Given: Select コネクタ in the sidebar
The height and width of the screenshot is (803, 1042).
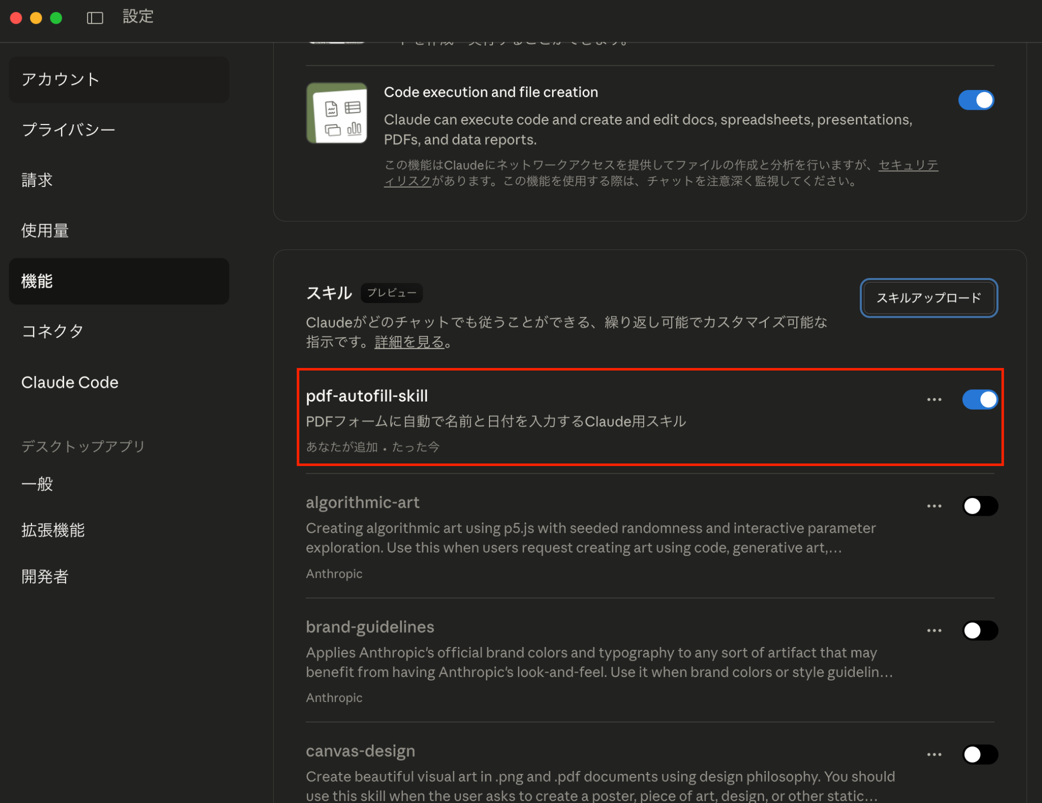Looking at the screenshot, I should pyautogui.click(x=52, y=331).
